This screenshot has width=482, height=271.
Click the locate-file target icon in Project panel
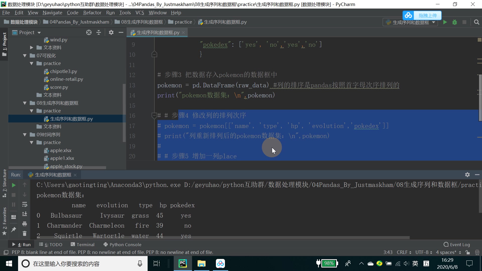click(89, 32)
